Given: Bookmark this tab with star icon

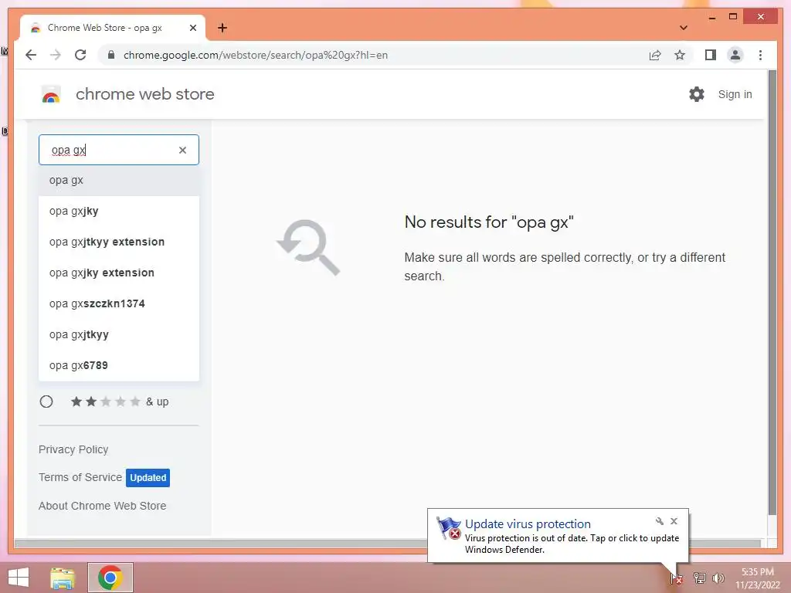Looking at the screenshot, I should [x=680, y=55].
